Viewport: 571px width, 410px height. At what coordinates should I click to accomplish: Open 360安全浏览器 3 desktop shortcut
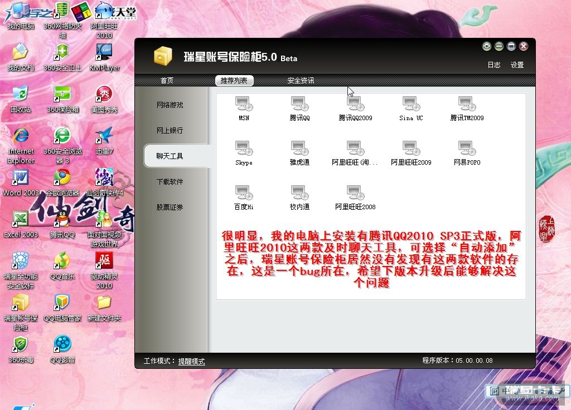click(62, 145)
